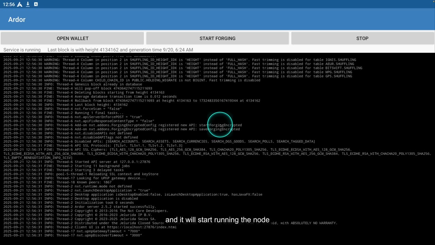This screenshot has height=245, width=435.
Task: Select log line 'nxt.apiServerEnforcePOST = "true"'
Action: click(73, 117)
